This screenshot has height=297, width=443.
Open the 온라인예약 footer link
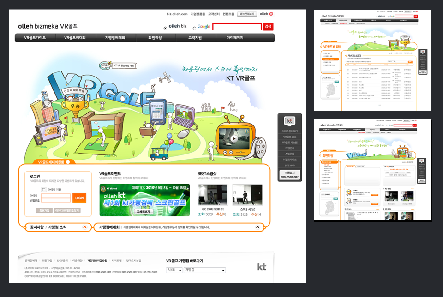click(31, 261)
